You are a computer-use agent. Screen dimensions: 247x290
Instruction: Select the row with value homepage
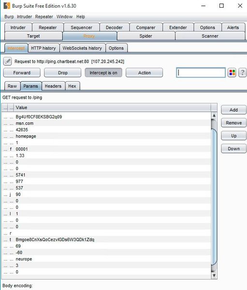pyautogui.click(x=106, y=136)
